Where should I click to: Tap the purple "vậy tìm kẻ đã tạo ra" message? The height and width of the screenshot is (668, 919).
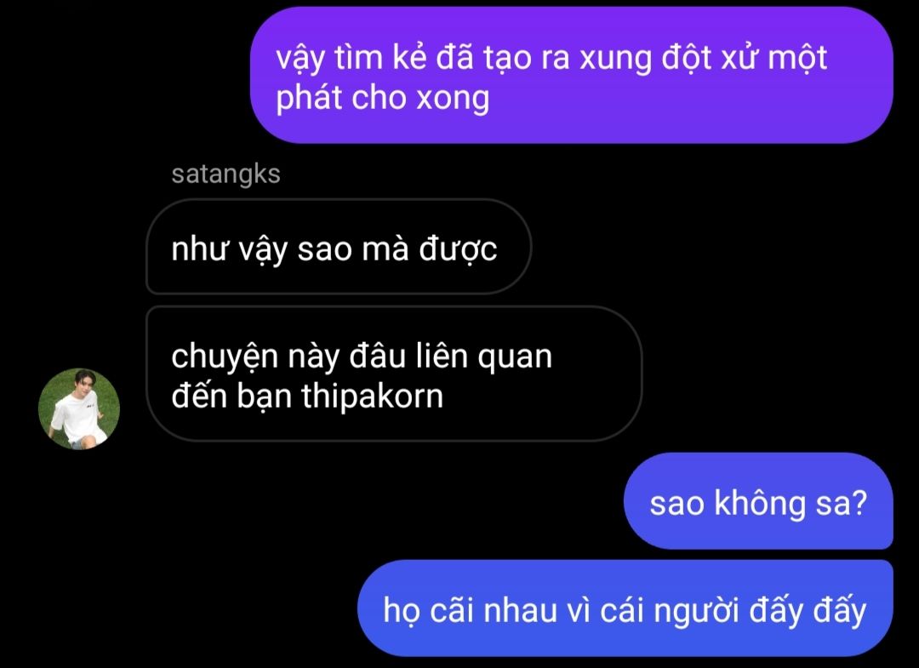(572, 75)
